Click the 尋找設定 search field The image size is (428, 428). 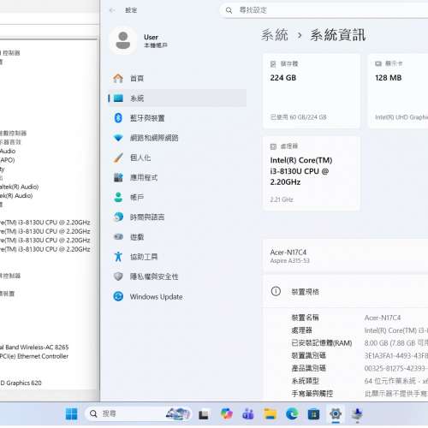(324, 10)
